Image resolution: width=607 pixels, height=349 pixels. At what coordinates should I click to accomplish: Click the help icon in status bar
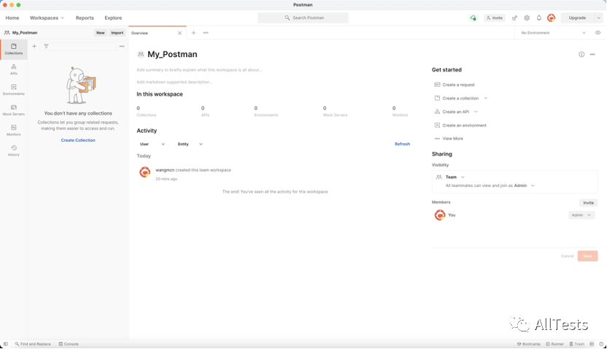[x=601, y=344]
